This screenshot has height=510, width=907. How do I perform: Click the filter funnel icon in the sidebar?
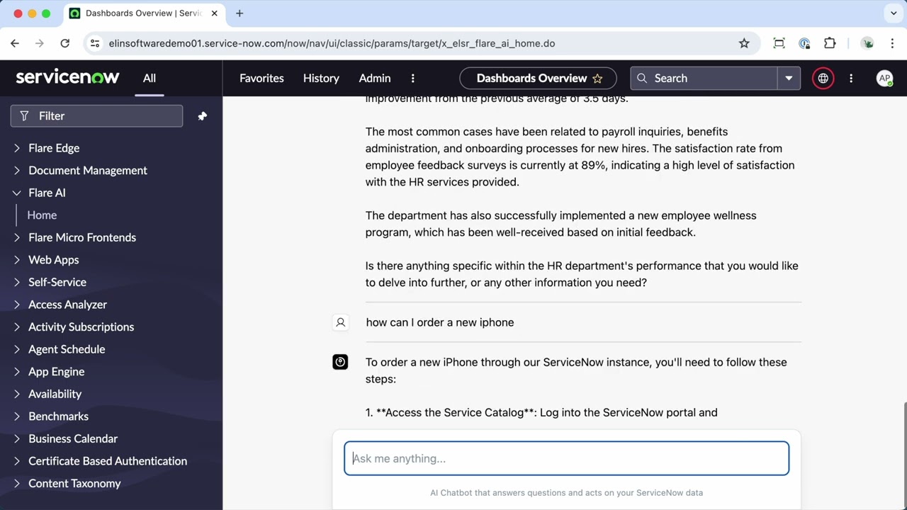[x=24, y=115]
